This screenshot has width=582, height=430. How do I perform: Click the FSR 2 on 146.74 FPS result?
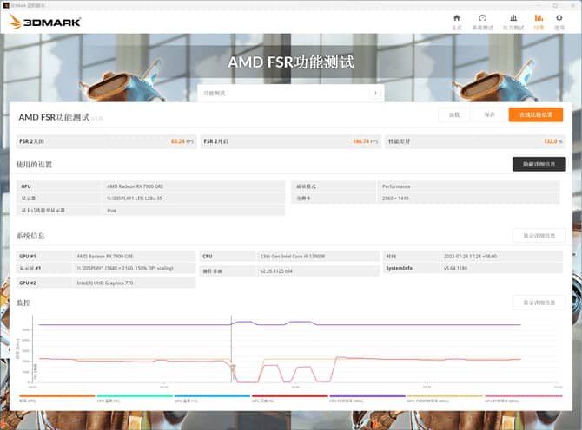pyautogui.click(x=291, y=141)
